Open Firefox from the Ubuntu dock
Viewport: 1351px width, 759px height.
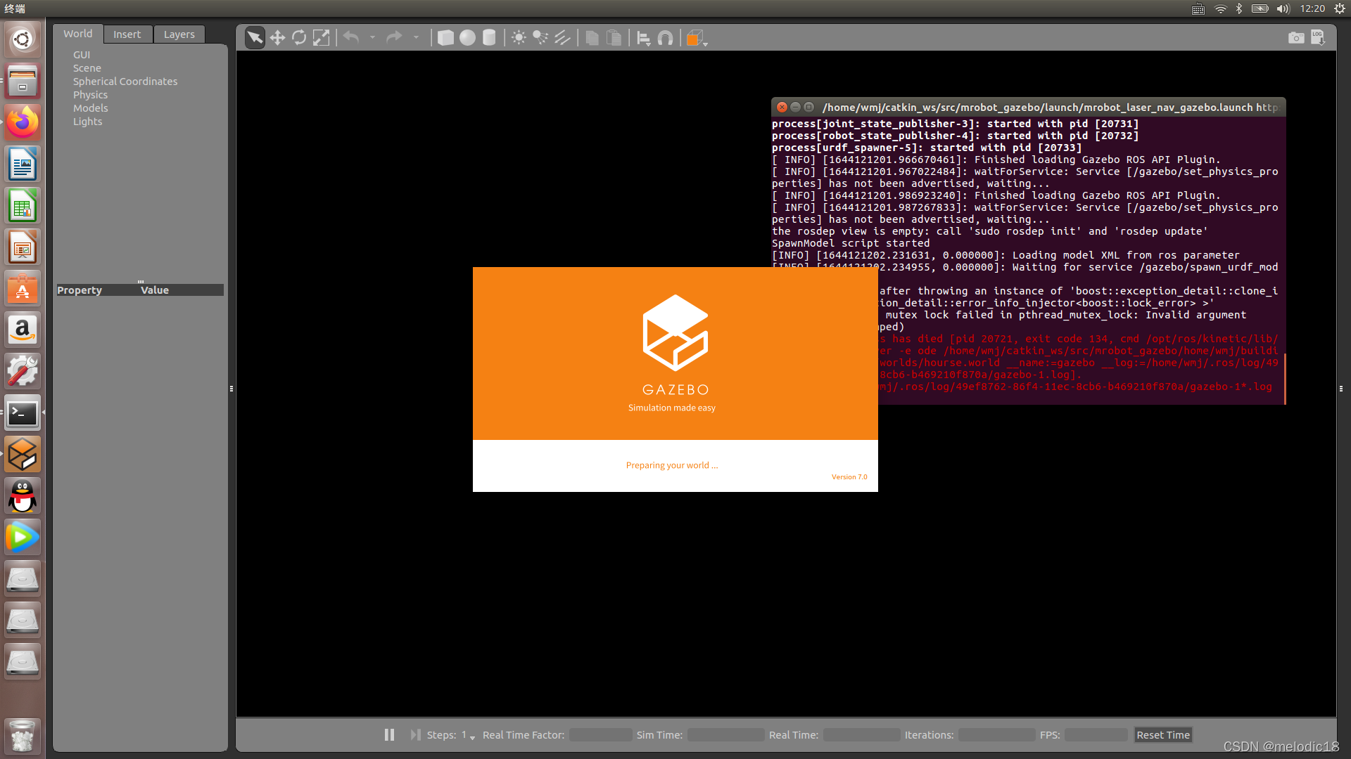(23, 123)
